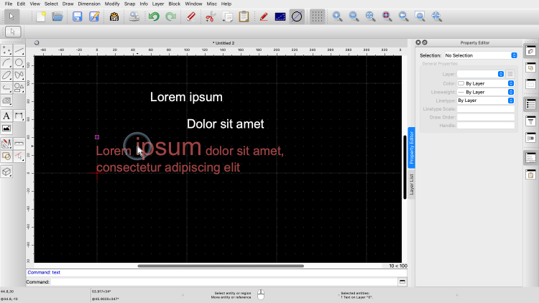The image size is (539, 303).
Task: Open the Selection dropdown
Action: tap(480, 55)
